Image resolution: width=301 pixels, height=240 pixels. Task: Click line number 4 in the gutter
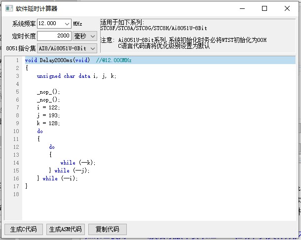pyautogui.click(x=17, y=84)
